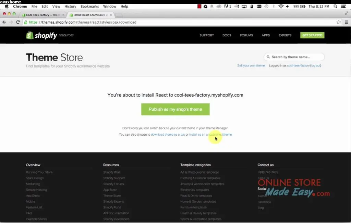Screen dimensions: 351x223
Task: Click the Wi-Fi status icon
Action: pos(281,6)
